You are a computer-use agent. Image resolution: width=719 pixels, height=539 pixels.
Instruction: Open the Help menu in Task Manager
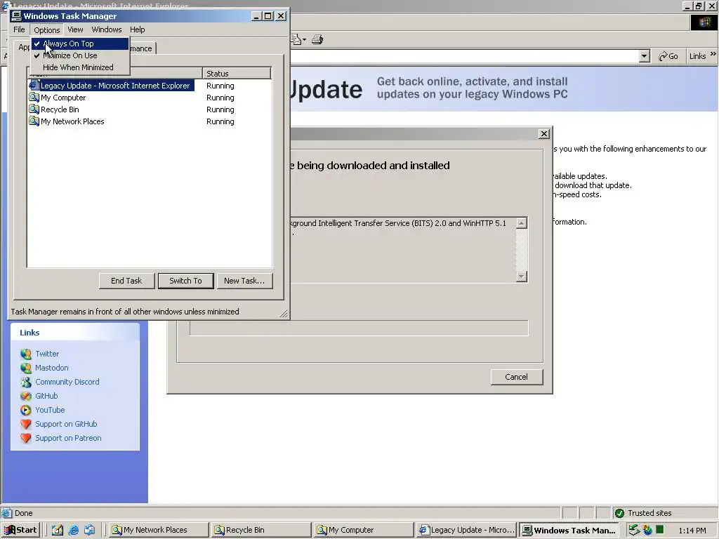point(137,29)
